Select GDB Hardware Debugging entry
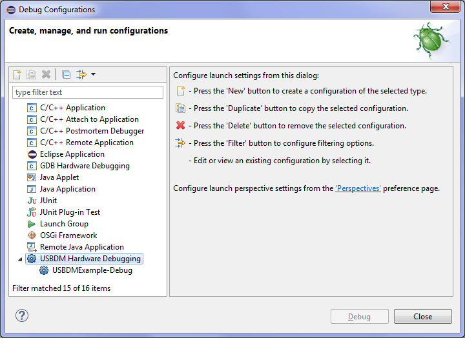Image resolution: width=465 pixels, height=338 pixels. click(85, 166)
